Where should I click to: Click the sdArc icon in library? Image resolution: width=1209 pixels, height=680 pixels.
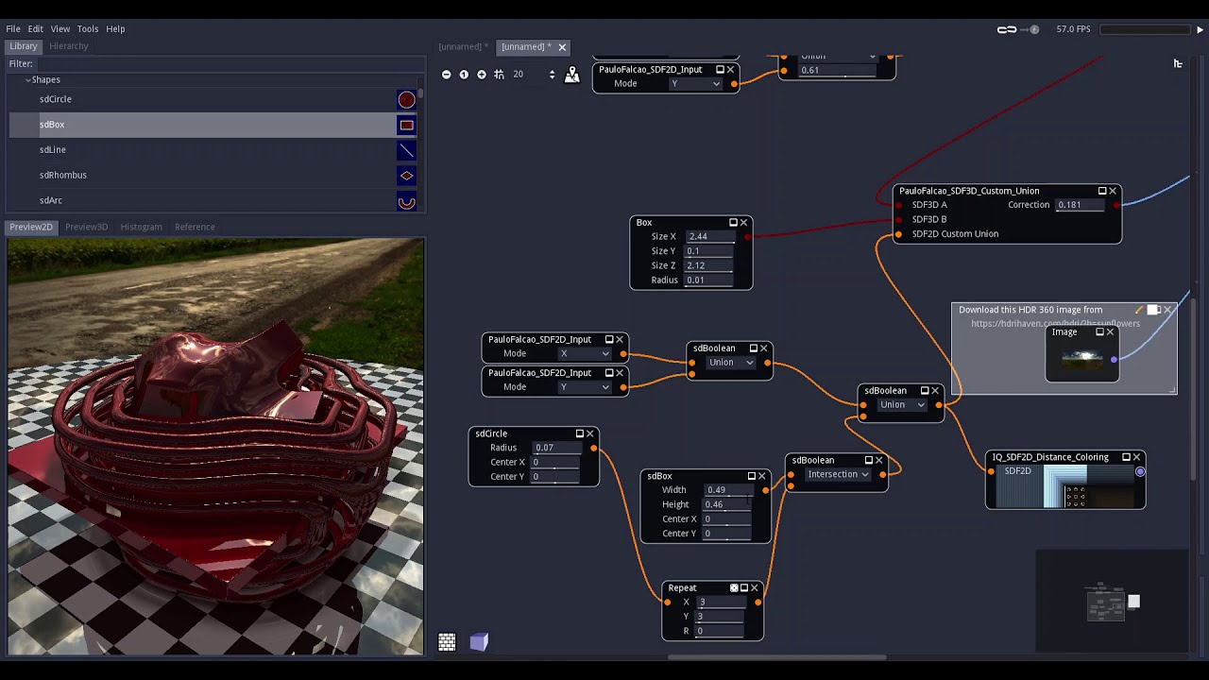point(406,200)
